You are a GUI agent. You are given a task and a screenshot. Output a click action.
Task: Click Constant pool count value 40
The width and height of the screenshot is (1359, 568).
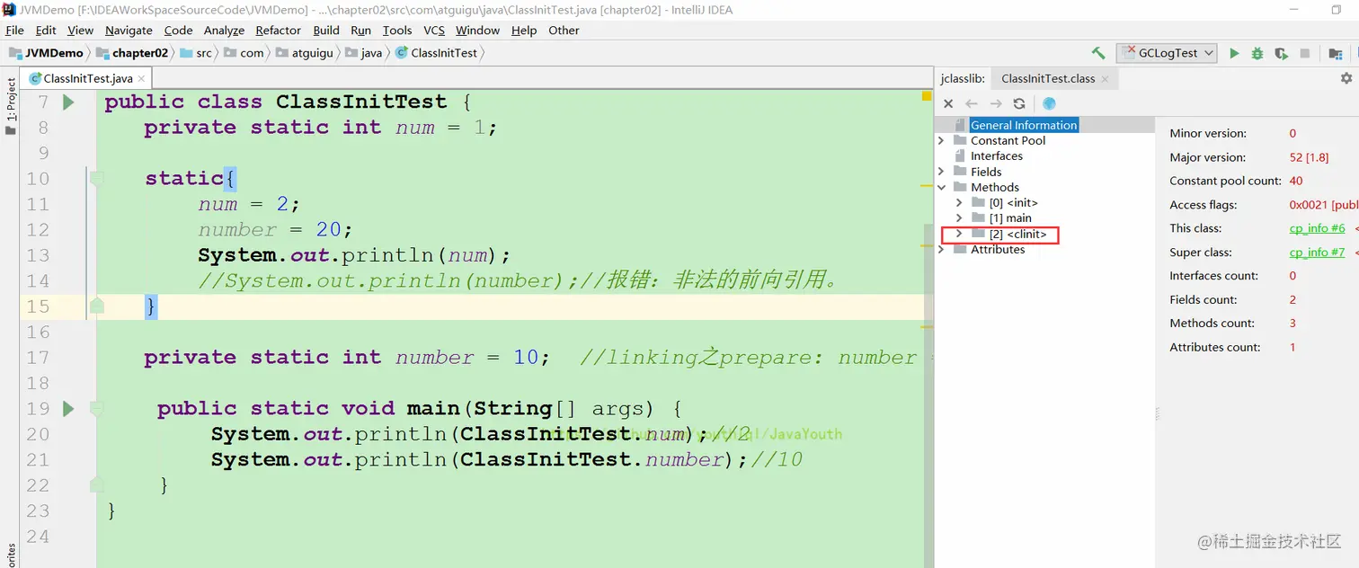1296,181
